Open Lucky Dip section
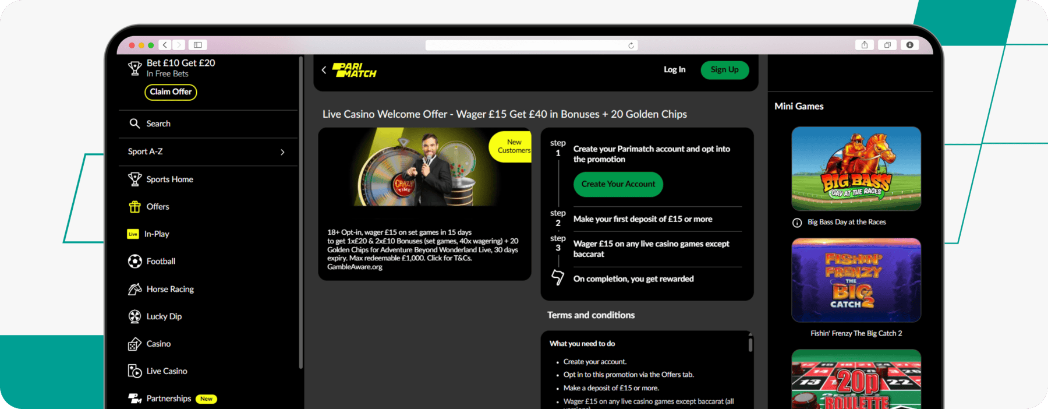 coord(164,316)
